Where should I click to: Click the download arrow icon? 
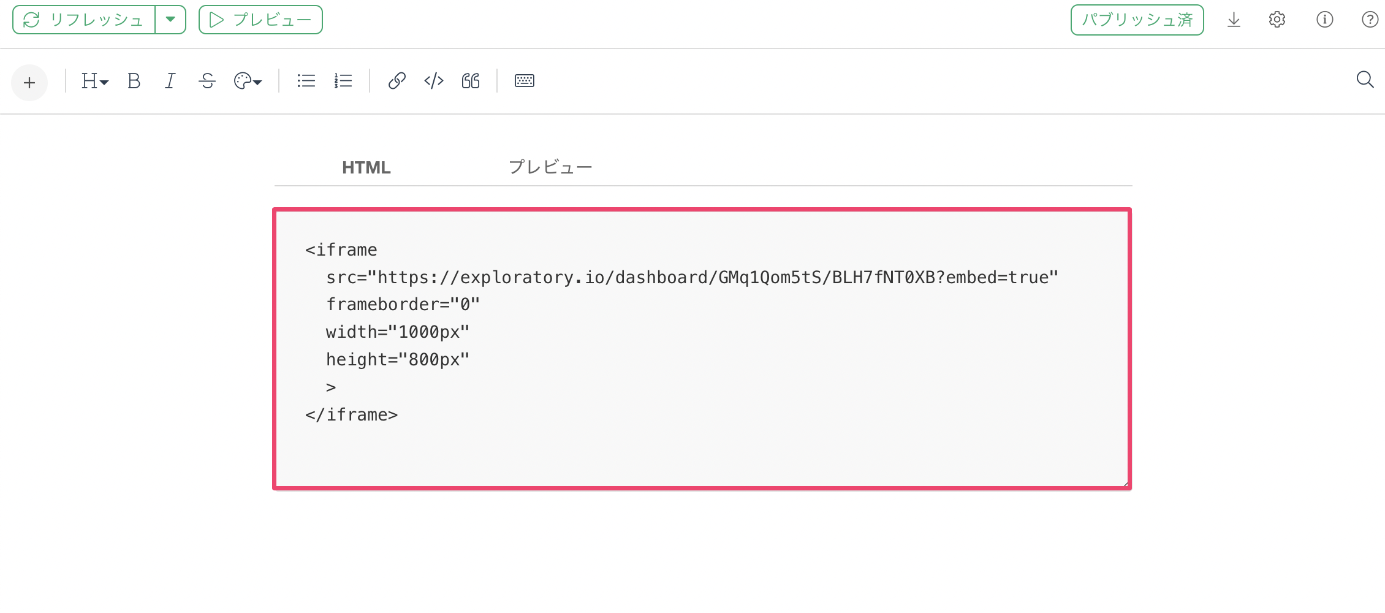pos(1234,20)
